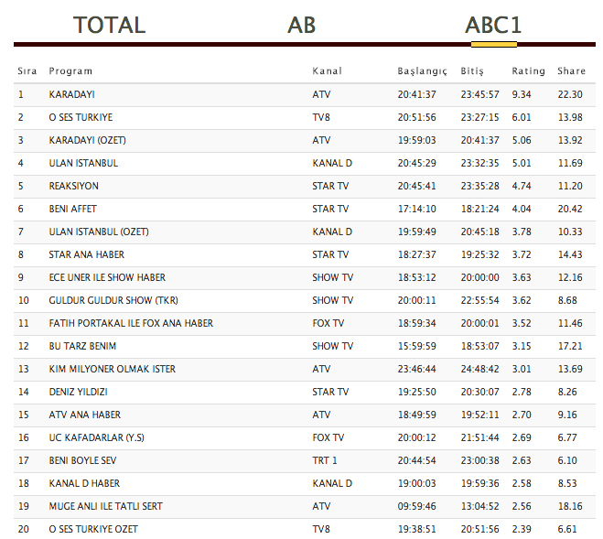The height and width of the screenshot is (539, 603).
Task: Select the O SES TURKIYE program in row 2
Action: (x=81, y=117)
